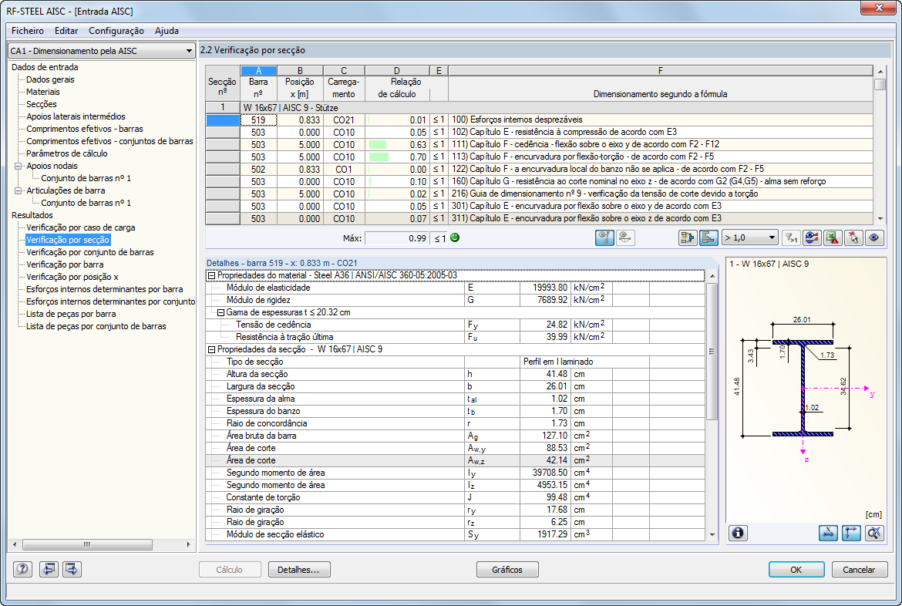Open the '> 1,0' filter dropdown
This screenshot has height=606, width=902.
click(749, 237)
